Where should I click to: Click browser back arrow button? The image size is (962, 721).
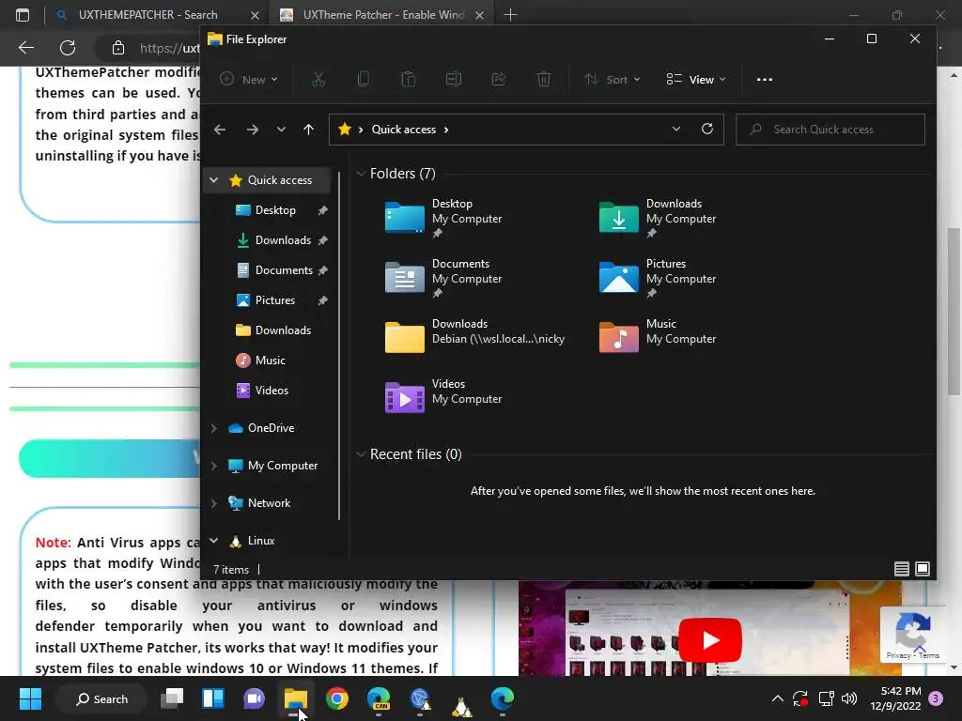[x=25, y=48]
